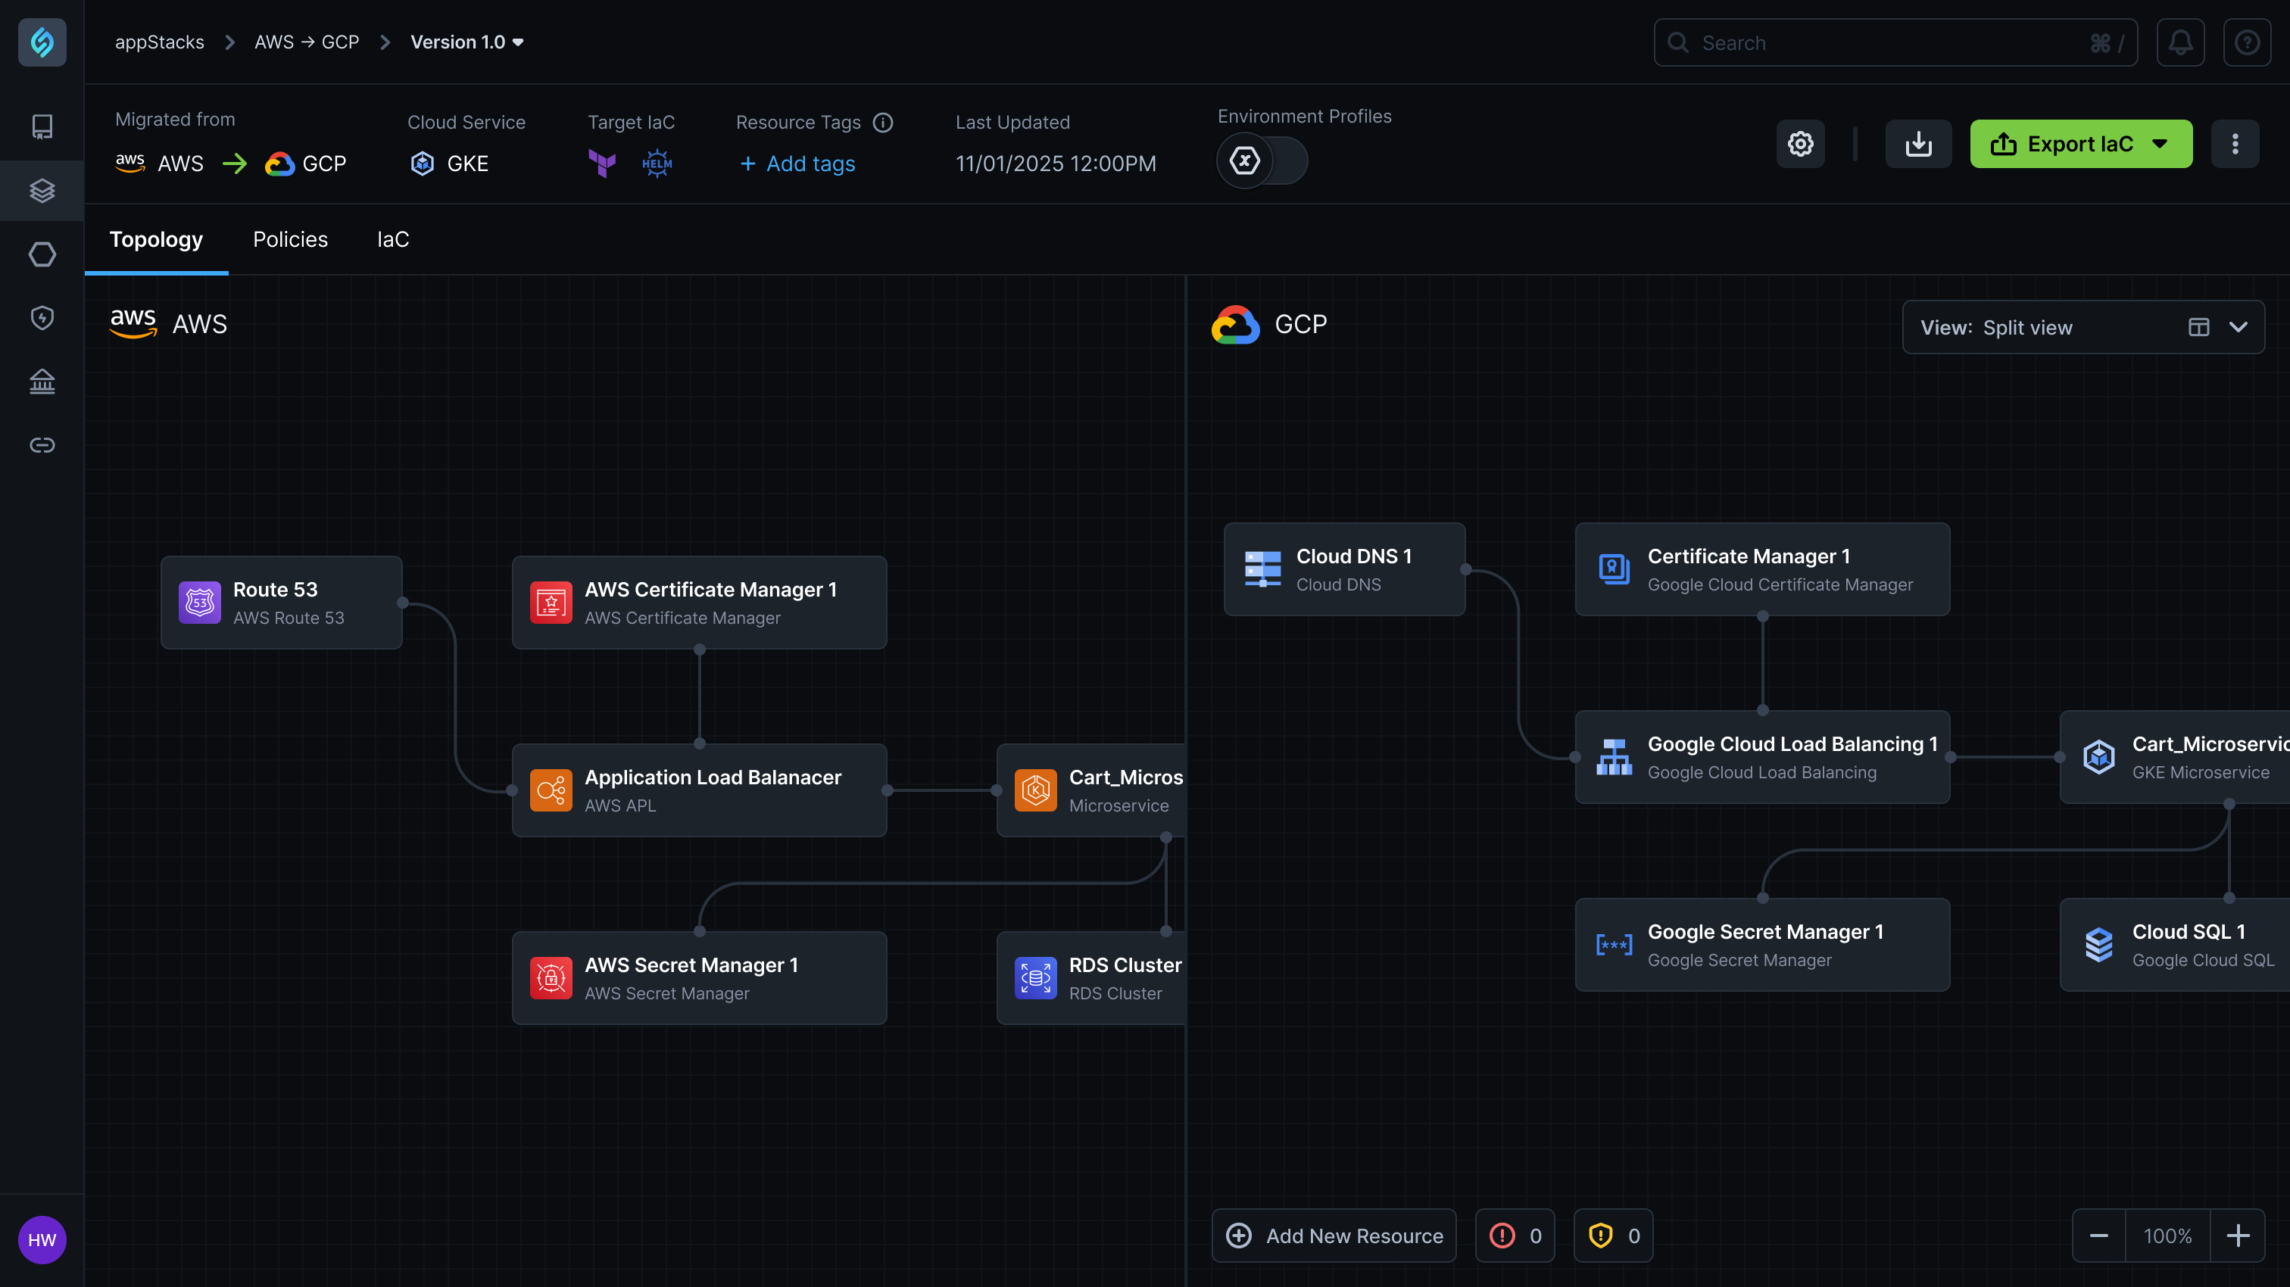Switch to the Policies tab
This screenshot has height=1287, width=2290.
click(x=290, y=239)
